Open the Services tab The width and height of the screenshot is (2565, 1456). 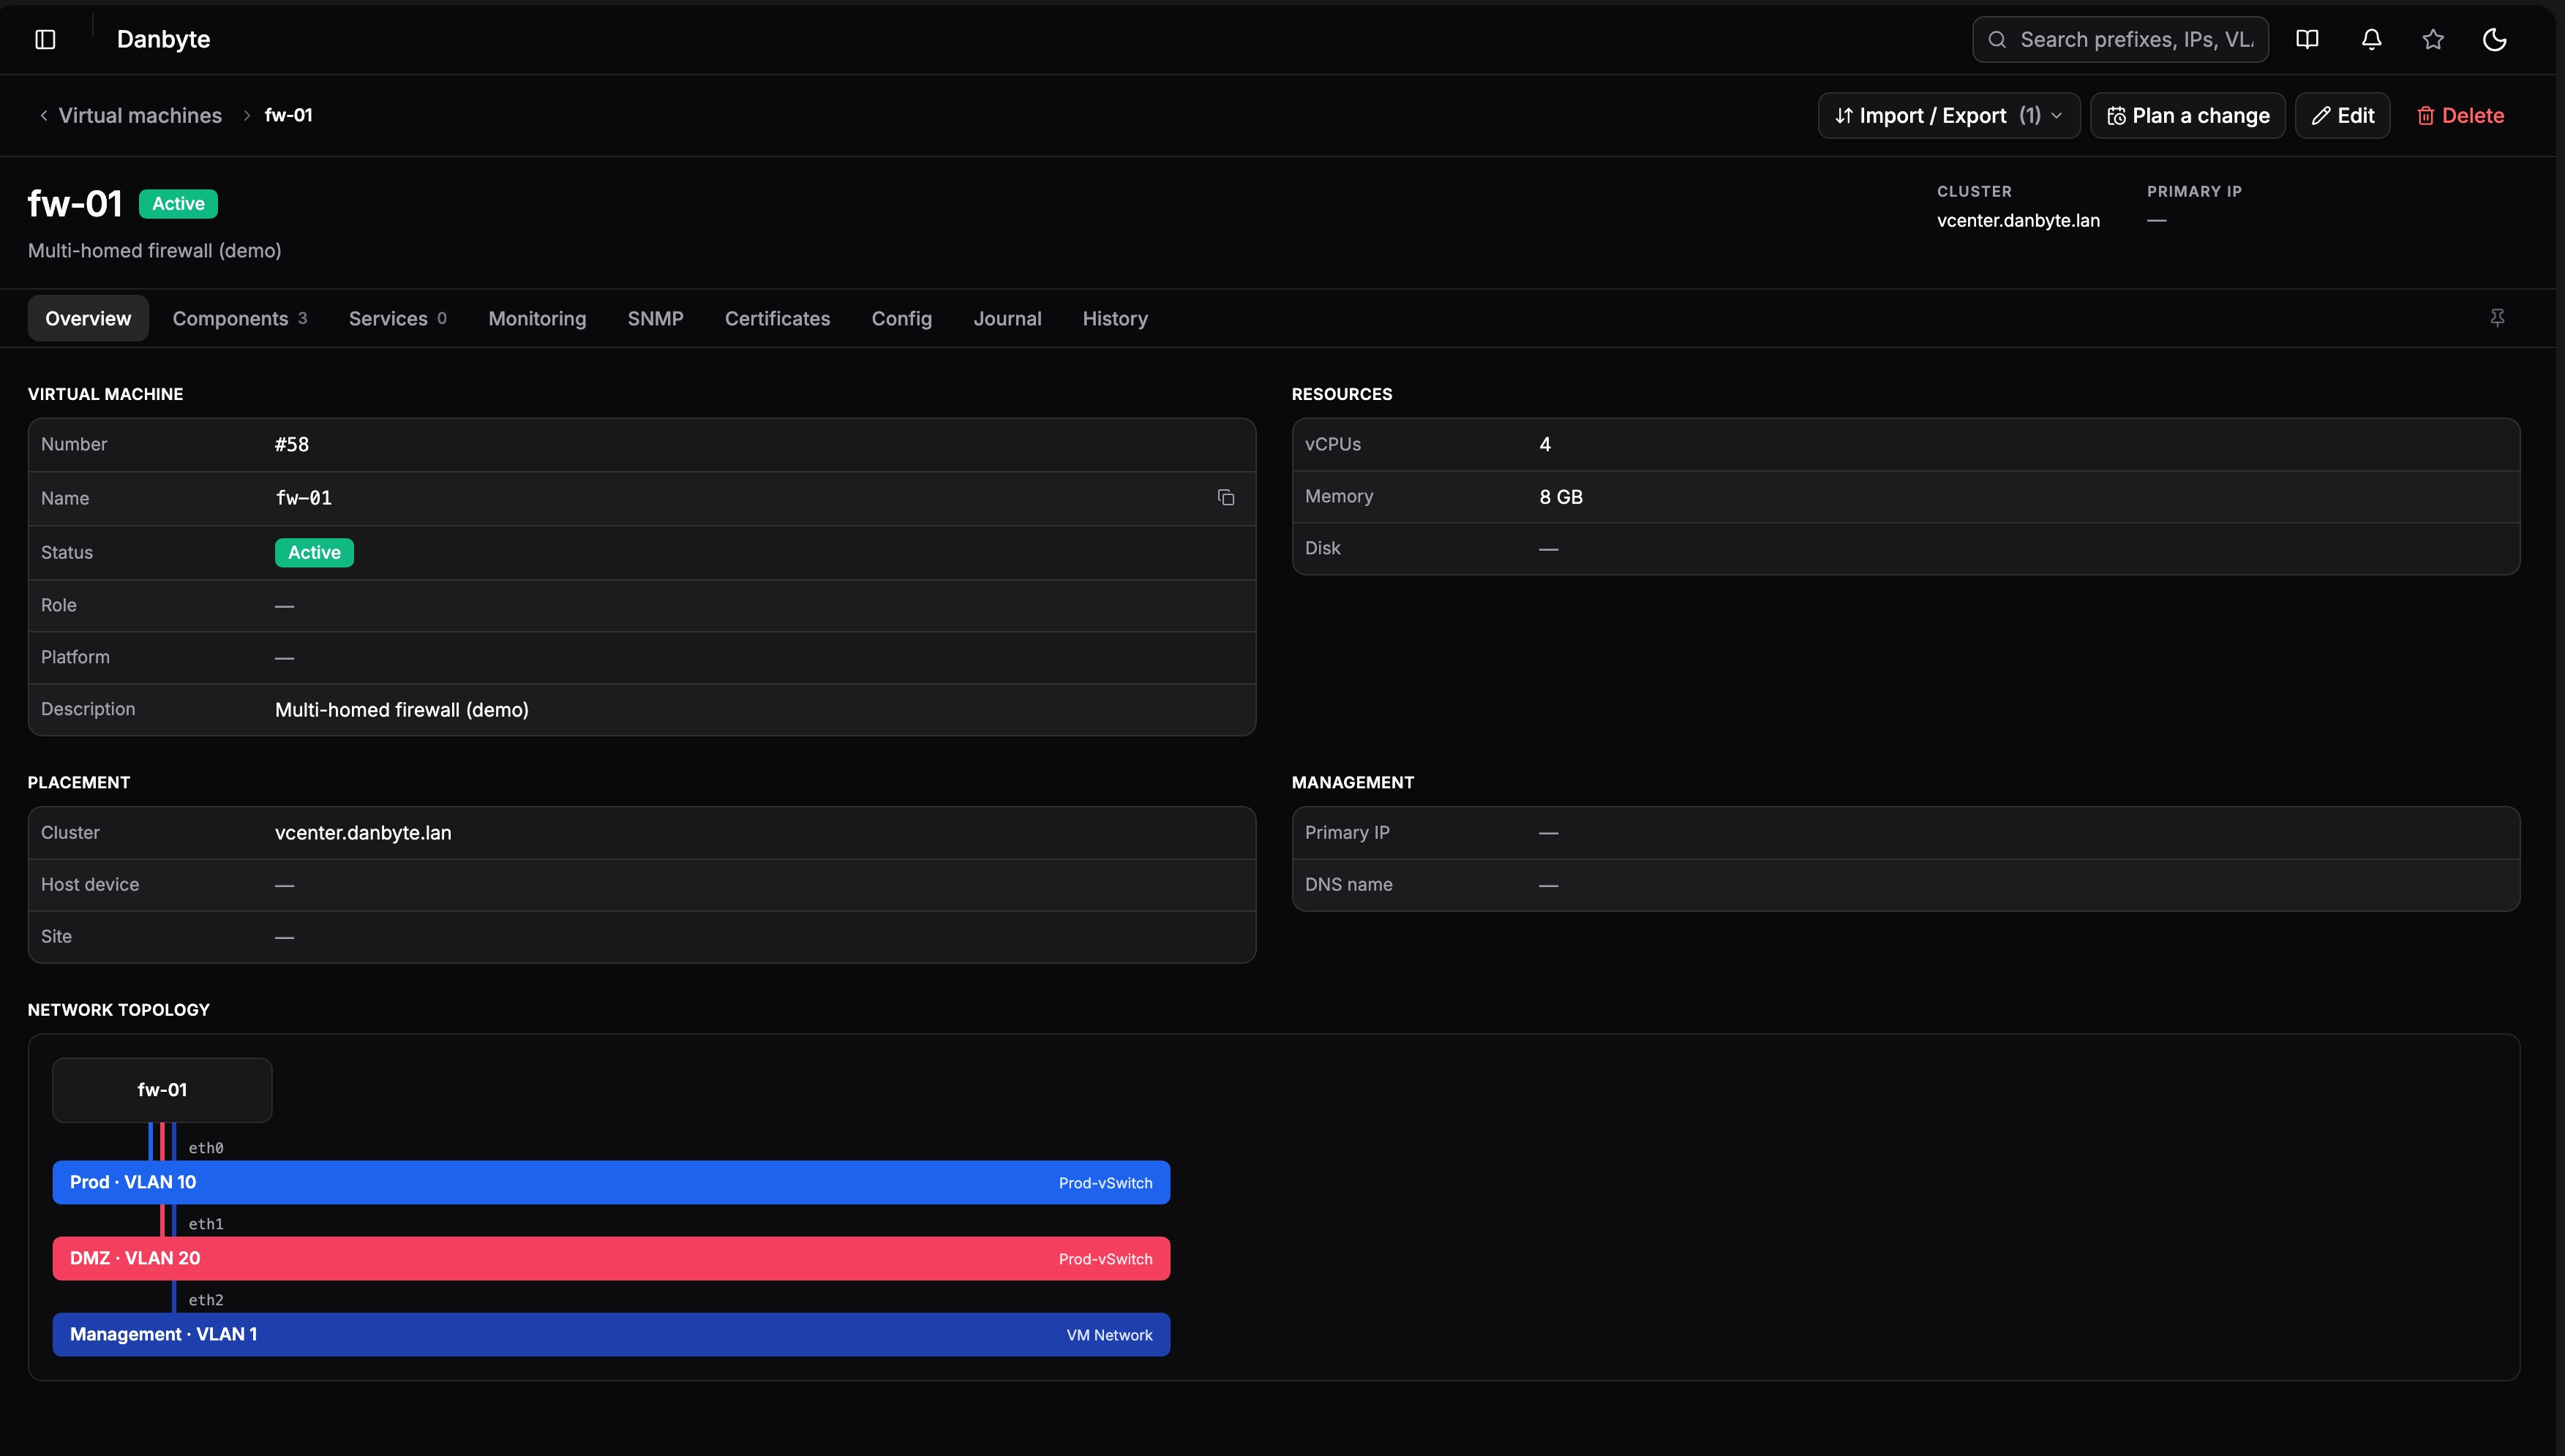click(x=397, y=318)
